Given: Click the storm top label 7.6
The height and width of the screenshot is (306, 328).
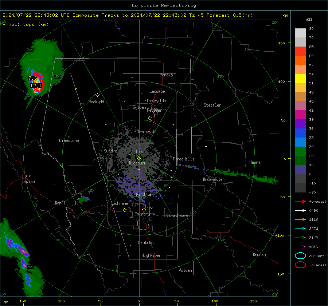Looking at the screenshot, I should point(33,78).
